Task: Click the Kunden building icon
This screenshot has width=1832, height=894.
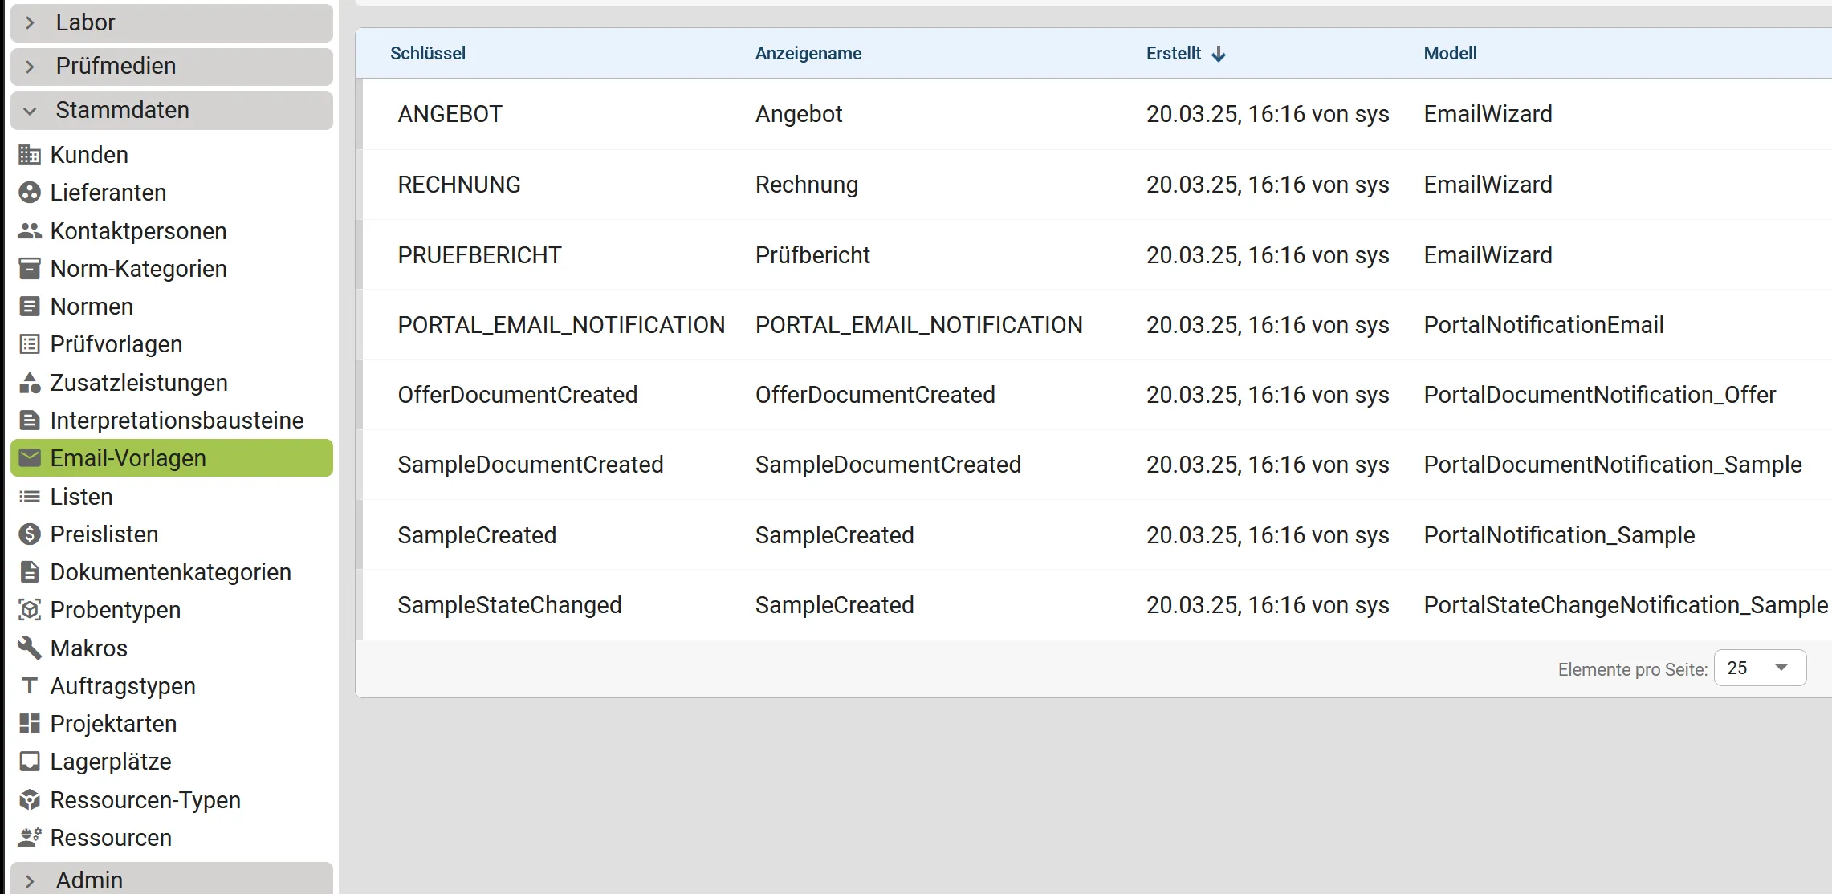Action: click(x=30, y=155)
